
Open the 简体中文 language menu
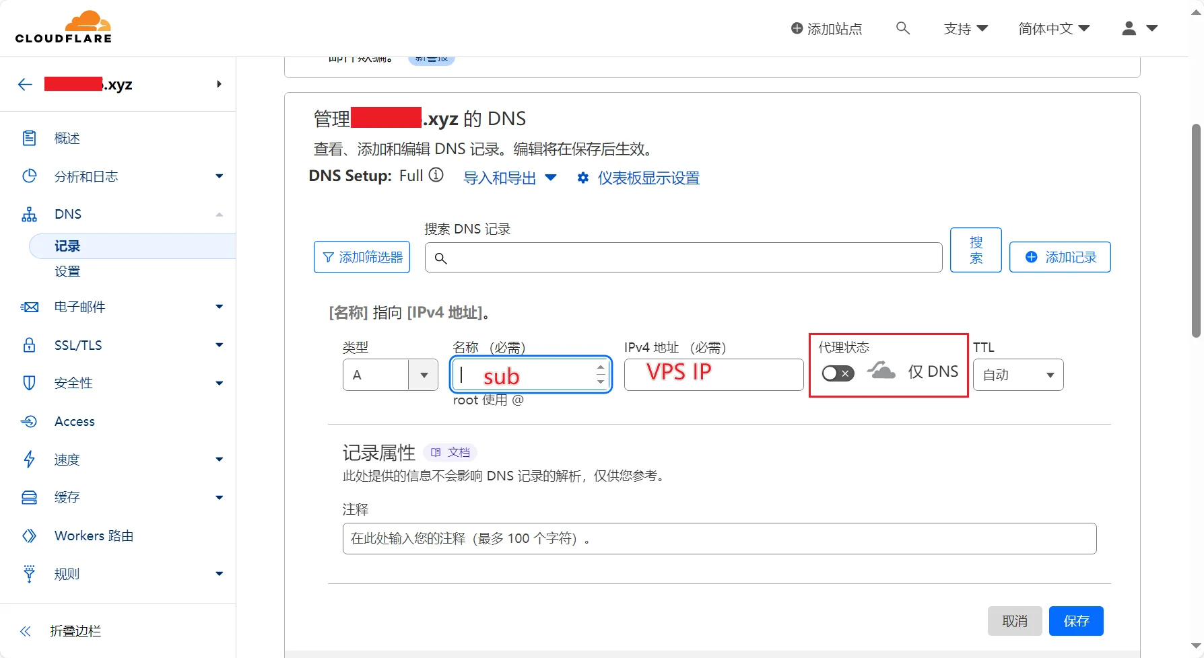point(1054,28)
